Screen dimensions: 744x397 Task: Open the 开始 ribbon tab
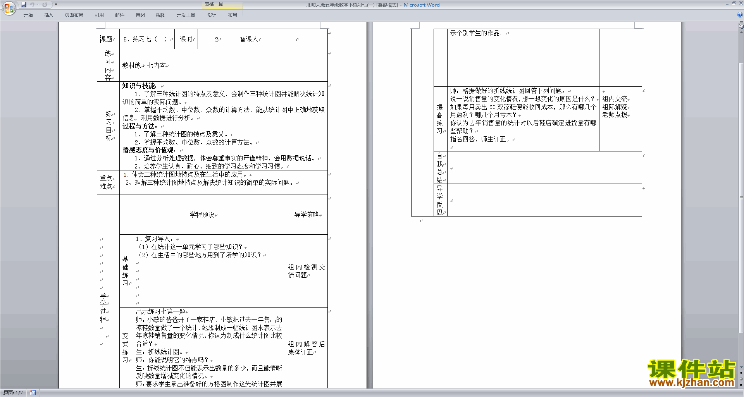28,15
